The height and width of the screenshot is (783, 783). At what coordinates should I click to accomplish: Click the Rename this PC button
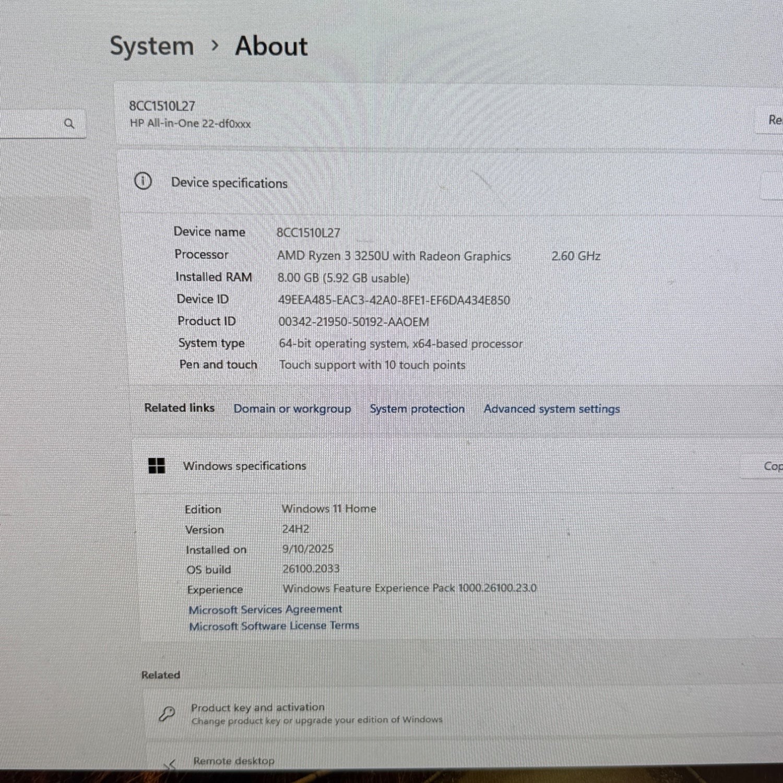coord(773,120)
